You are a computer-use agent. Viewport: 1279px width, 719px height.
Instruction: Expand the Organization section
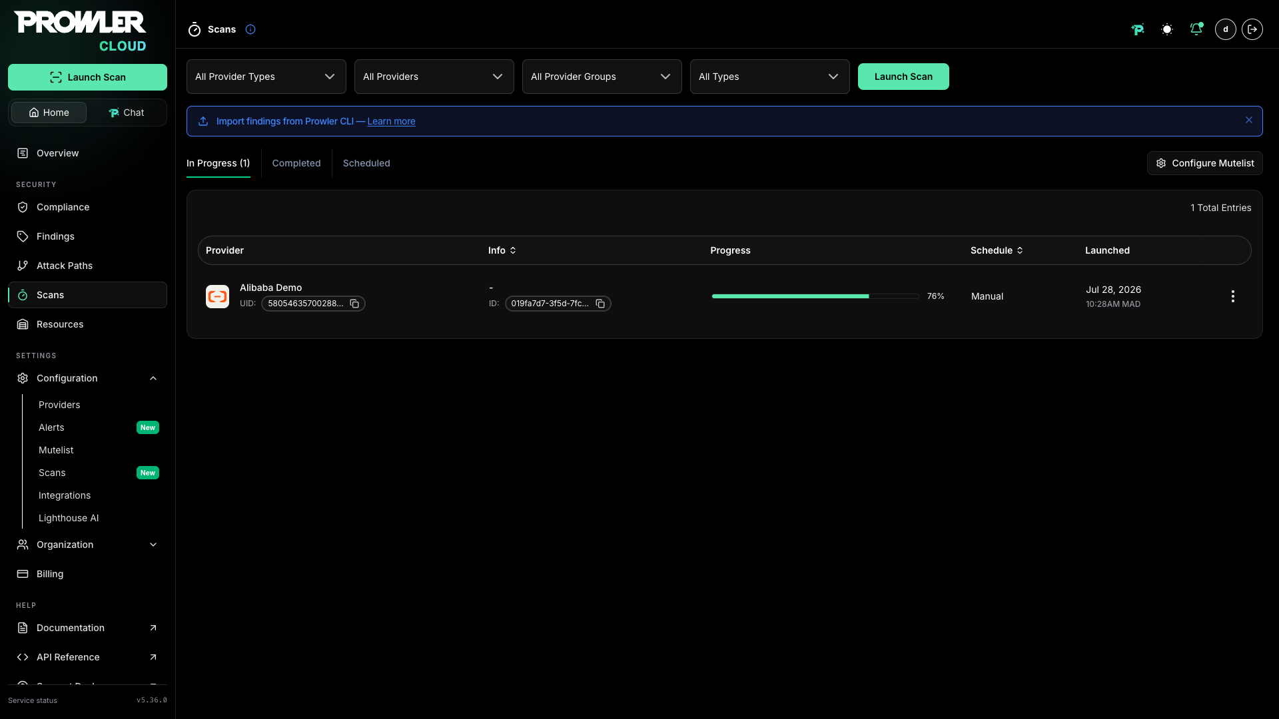87,545
